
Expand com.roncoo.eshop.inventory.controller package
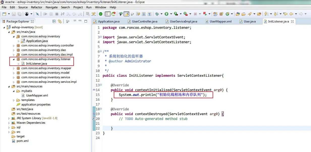pos(14,46)
